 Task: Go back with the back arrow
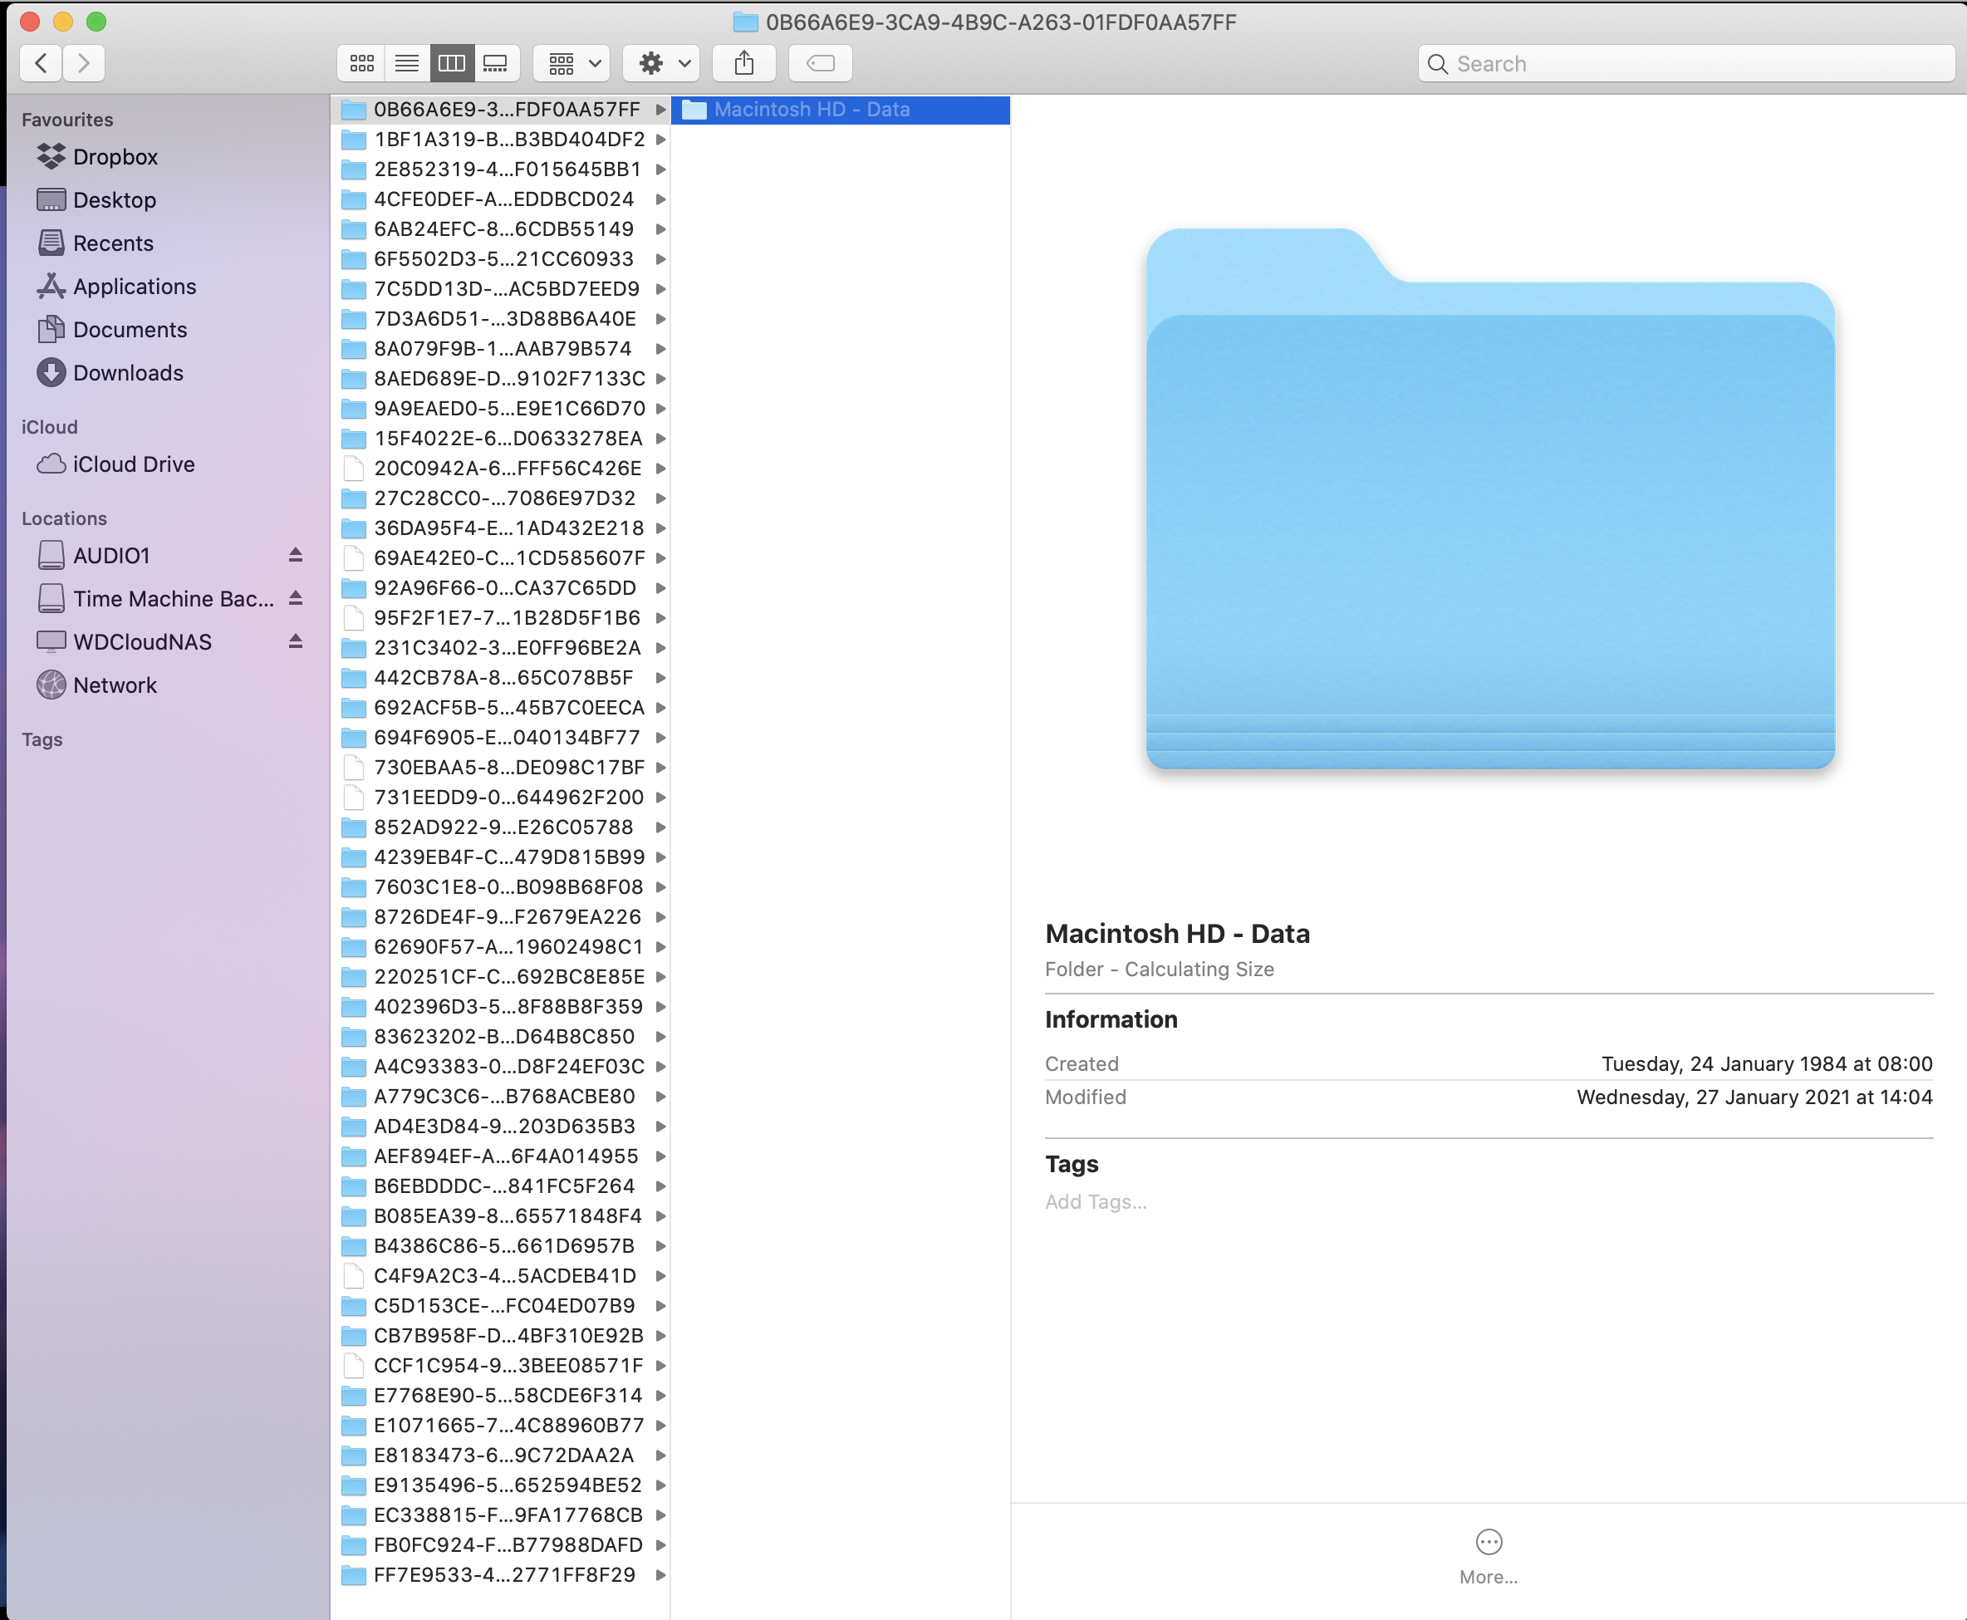tap(41, 63)
